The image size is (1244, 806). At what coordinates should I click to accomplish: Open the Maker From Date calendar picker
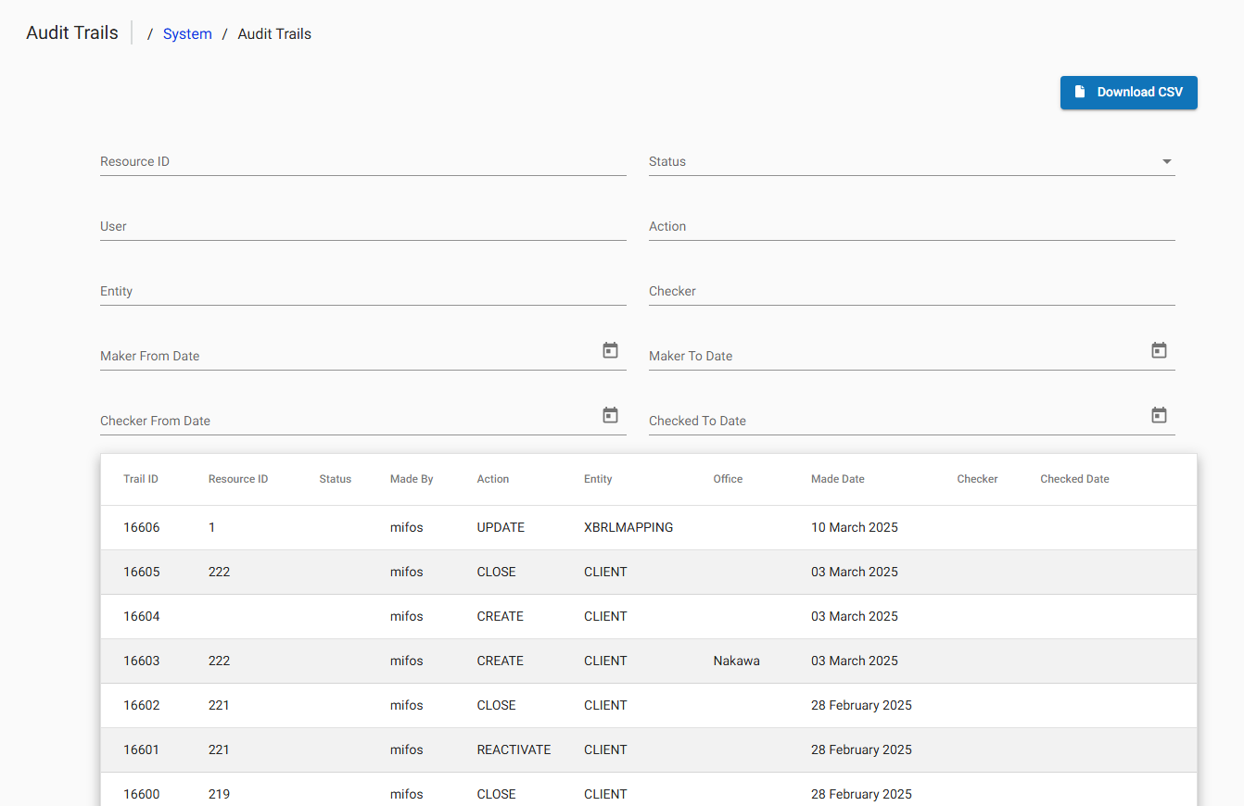tap(610, 351)
